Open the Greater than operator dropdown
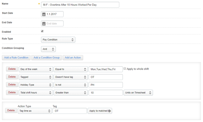 pos(71,93)
